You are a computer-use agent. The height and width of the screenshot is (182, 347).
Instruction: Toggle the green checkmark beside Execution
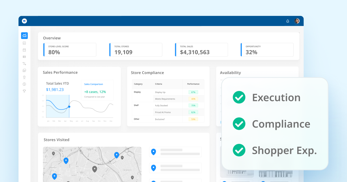pos(239,97)
